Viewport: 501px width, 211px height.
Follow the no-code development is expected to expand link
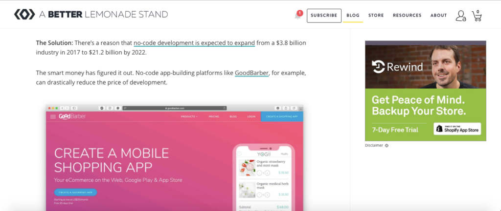pyautogui.click(x=194, y=43)
